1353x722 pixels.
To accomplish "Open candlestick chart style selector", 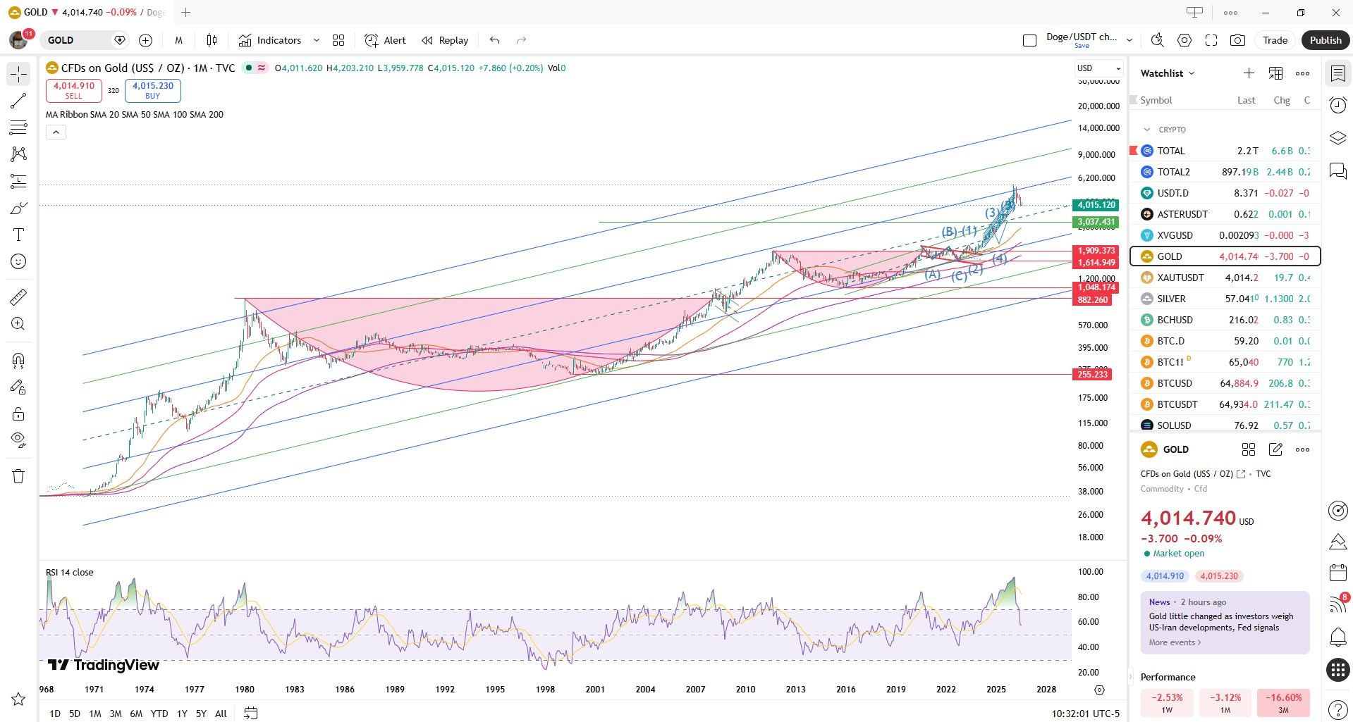I will coord(212,40).
